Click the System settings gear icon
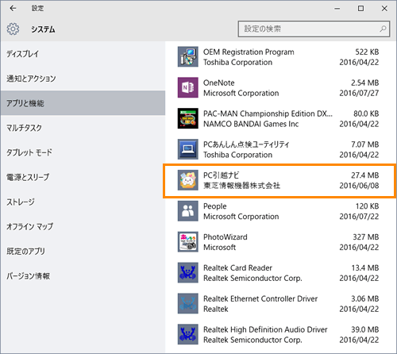This screenshot has width=397, height=354. point(13,29)
